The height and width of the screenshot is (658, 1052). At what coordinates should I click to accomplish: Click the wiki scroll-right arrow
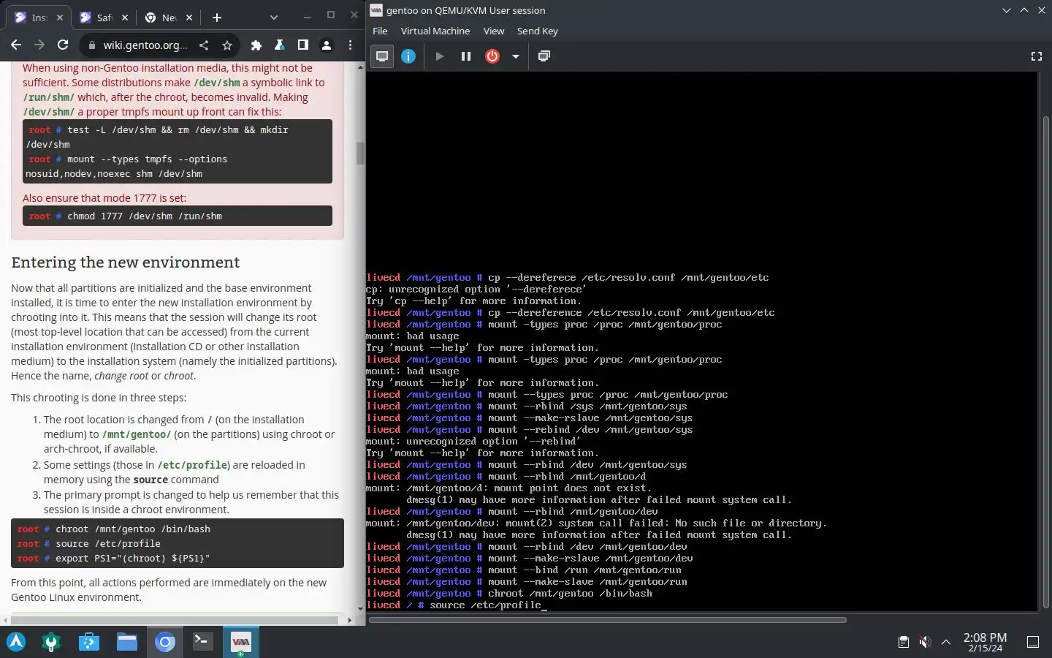[349, 620]
